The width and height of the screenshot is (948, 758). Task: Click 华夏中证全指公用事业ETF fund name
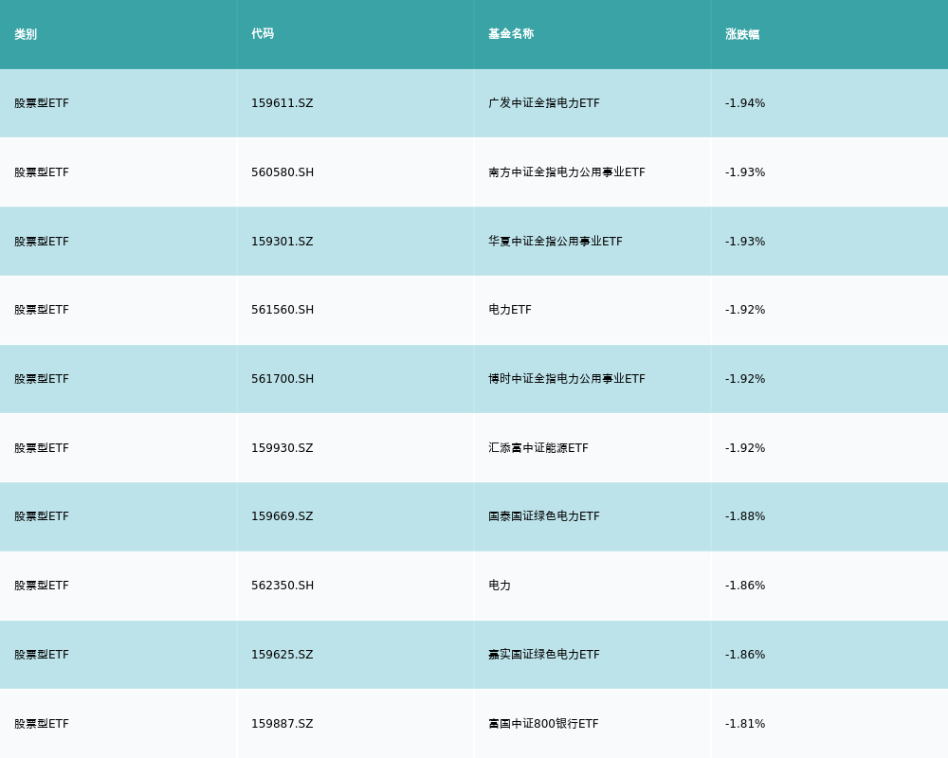coord(555,242)
